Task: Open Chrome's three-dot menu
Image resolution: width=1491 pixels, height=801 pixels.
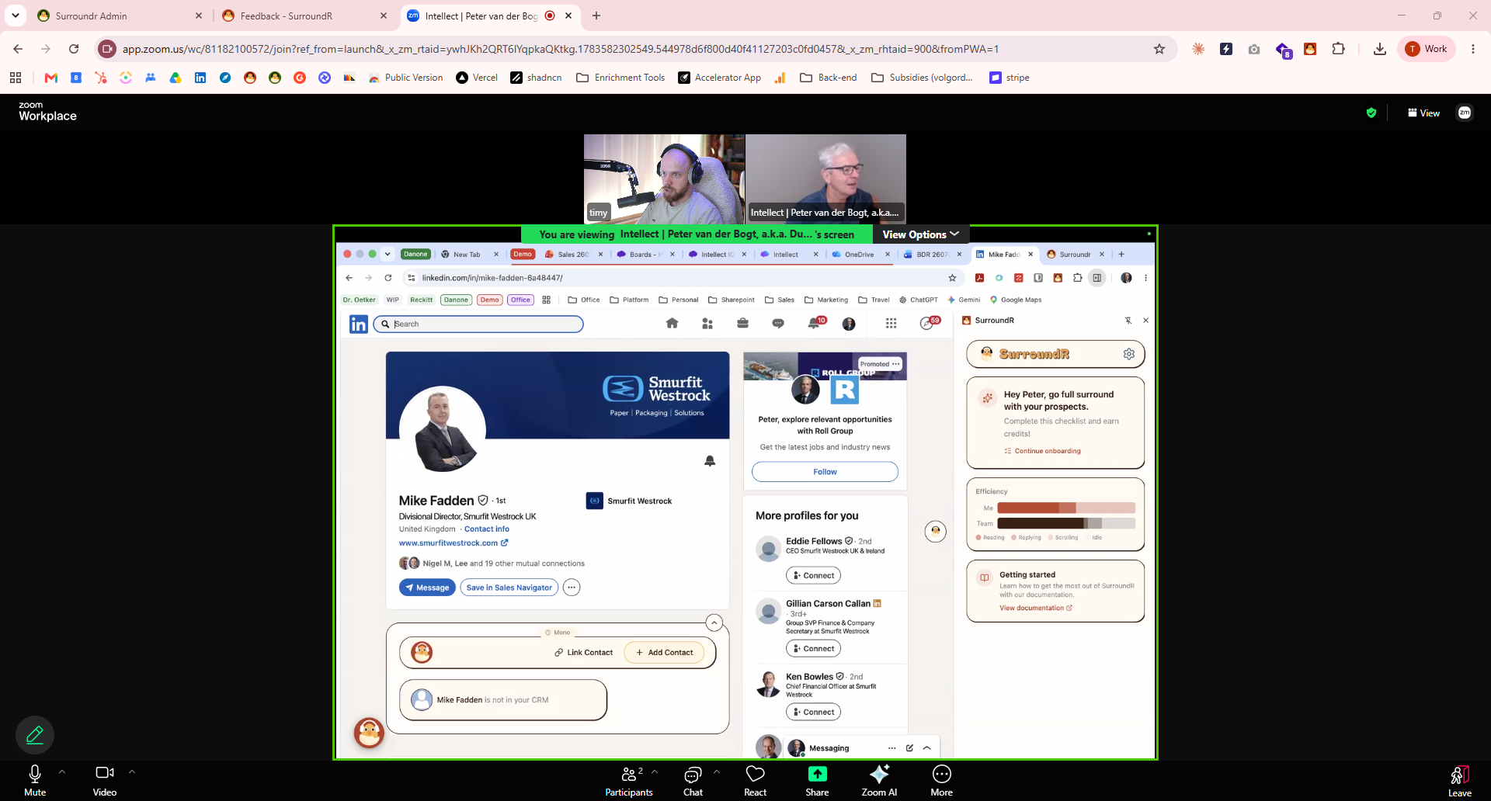Action: [1473, 49]
